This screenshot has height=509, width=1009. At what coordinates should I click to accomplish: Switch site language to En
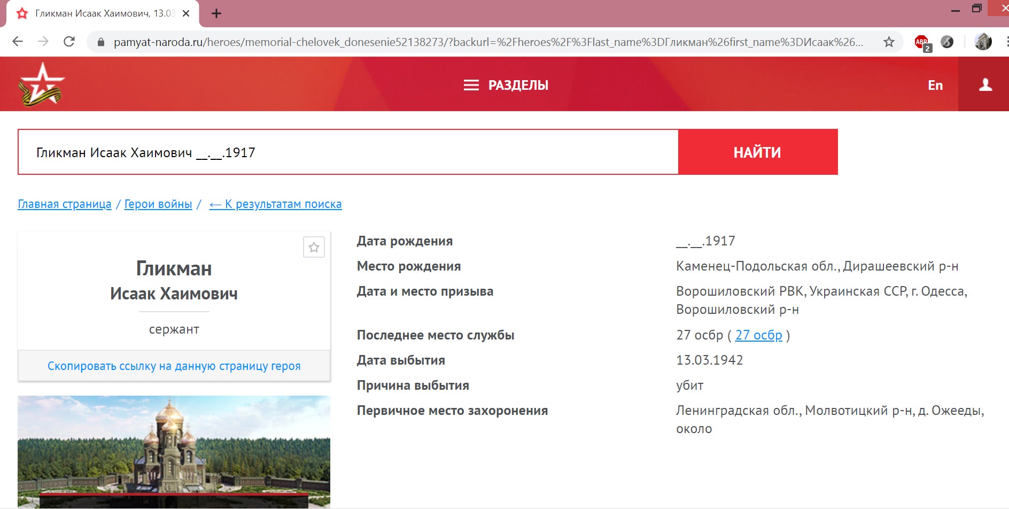click(x=935, y=86)
